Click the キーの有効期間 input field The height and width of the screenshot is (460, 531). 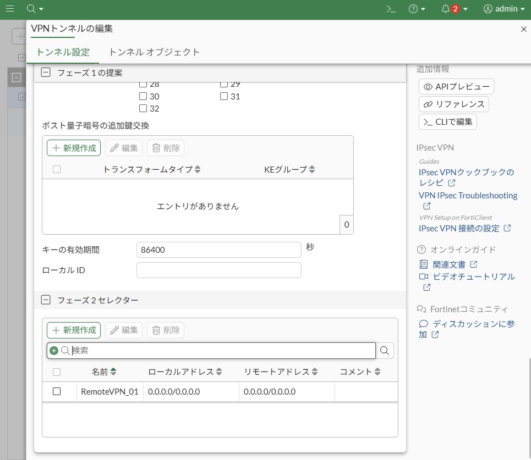point(218,250)
